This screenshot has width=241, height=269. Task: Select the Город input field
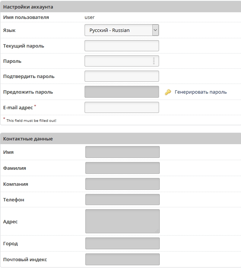point(123,243)
